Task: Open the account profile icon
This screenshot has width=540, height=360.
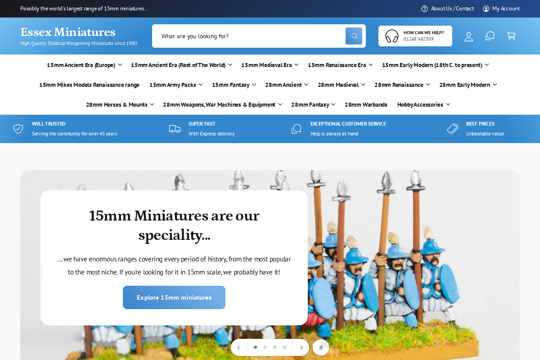Action: click(x=468, y=37)
